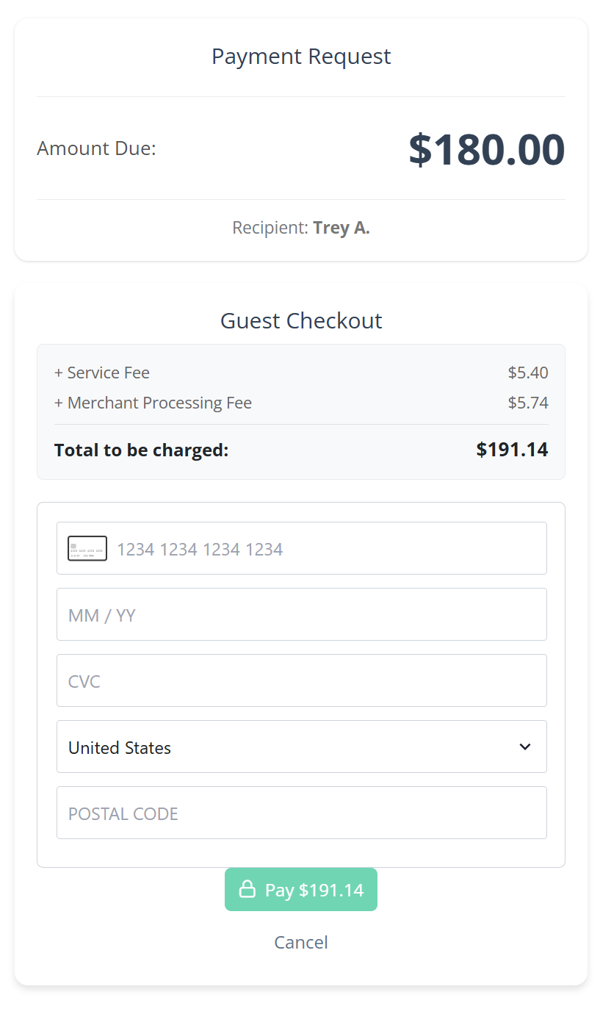Click the Total to be charged label
The height and width of the screenshot is (1014, 600).
pyautogui.click(x=142, y=450)
